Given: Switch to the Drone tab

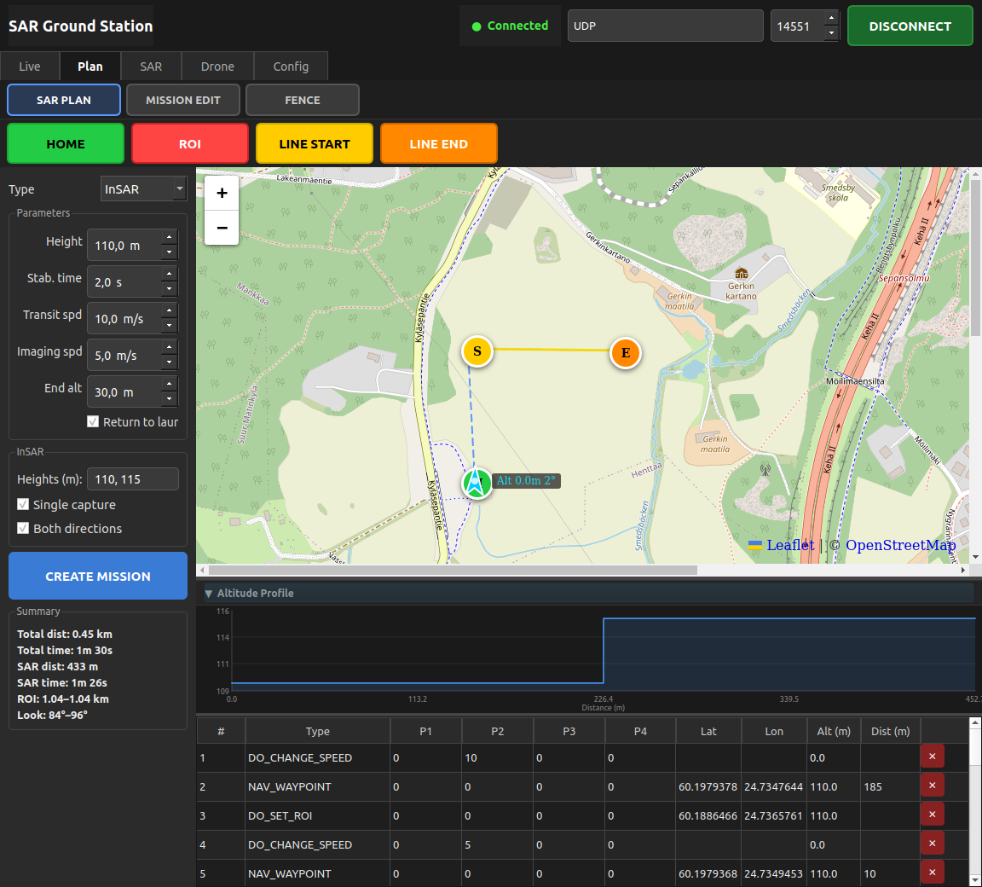Looking at the screenshot, I should (x=217, y=67).
